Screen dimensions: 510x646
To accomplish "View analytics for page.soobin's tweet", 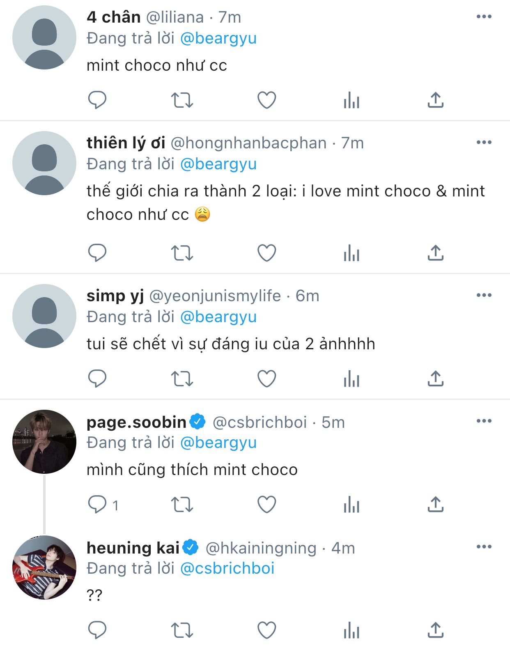I will 351,504.
